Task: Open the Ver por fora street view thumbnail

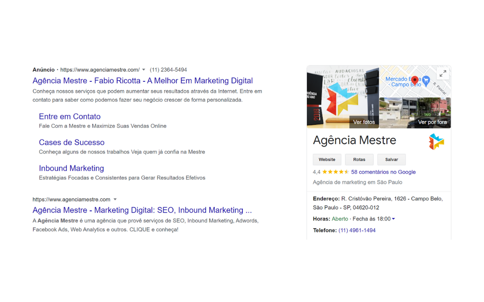Action: click(x=415, y=113)
